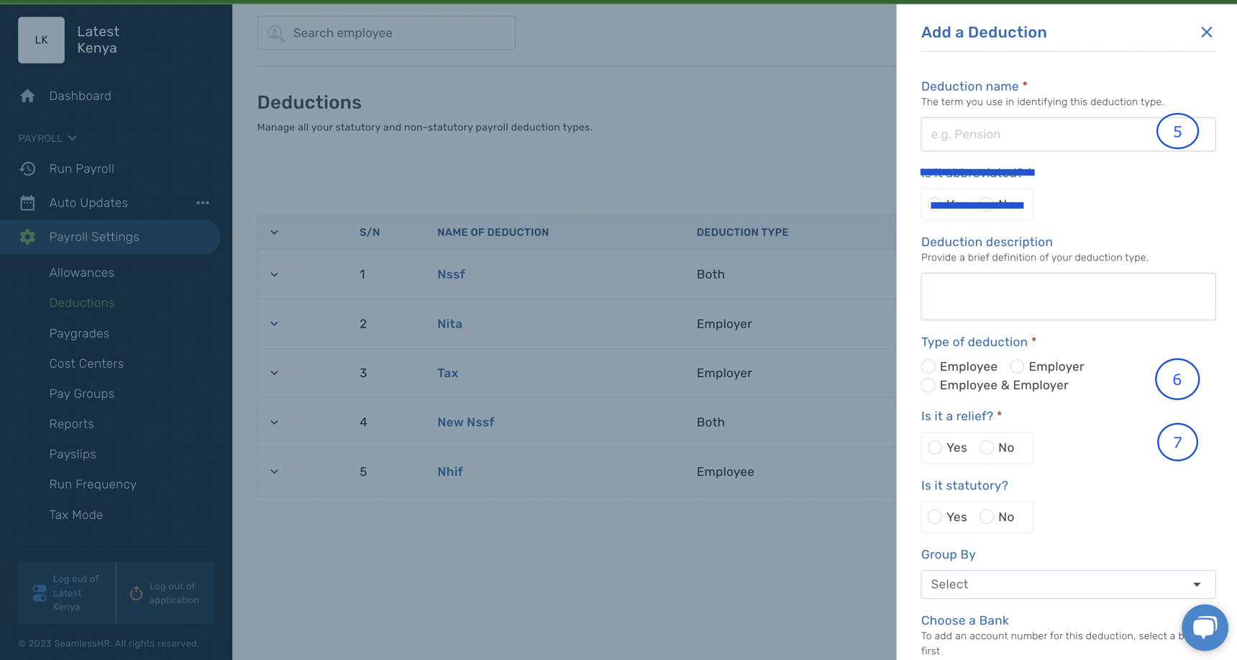Select the Employee radio for deduction type
The width and height of the screenshot is (1237, 660).
[x=928, y=366]
